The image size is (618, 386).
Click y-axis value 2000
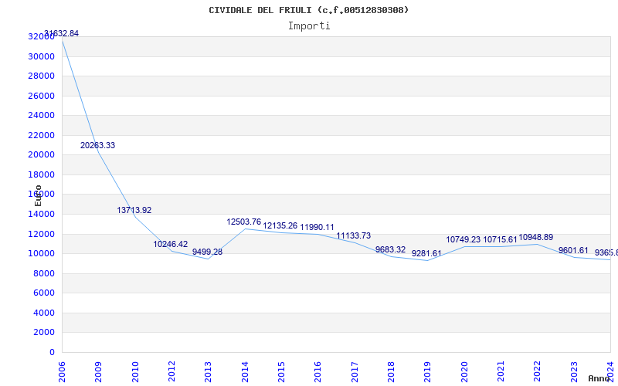coord(44,333)
